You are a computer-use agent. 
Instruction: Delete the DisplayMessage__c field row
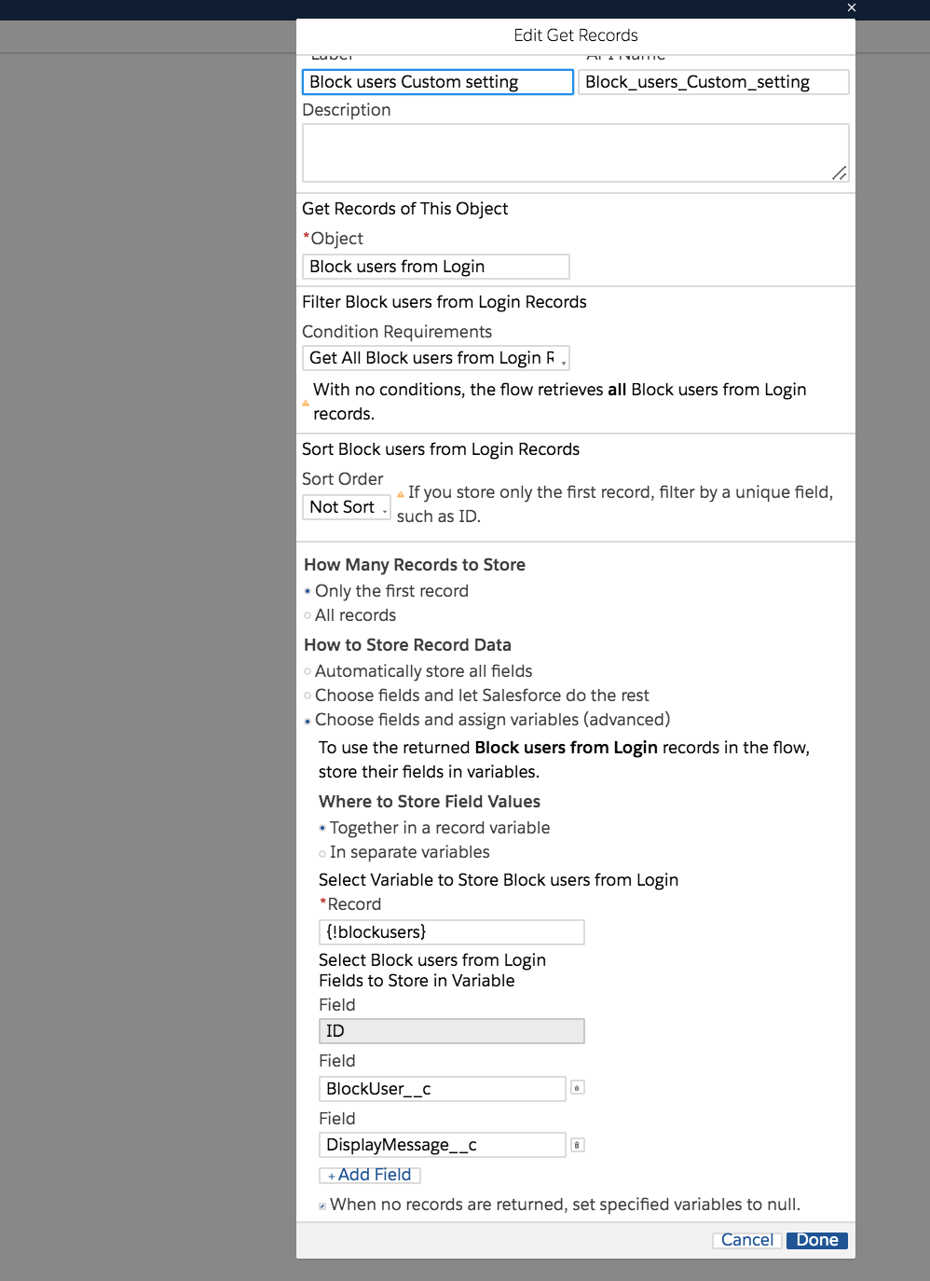coord(578,1145)
